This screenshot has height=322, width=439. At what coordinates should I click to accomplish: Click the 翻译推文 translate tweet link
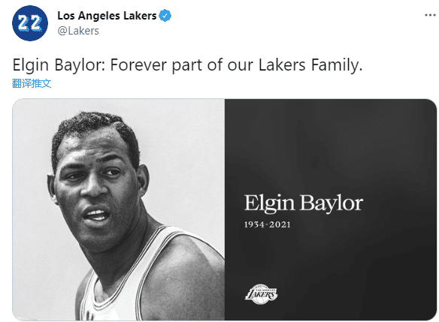pos(32,83)
